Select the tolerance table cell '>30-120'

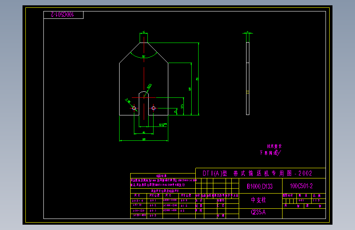[x=138, y=210]
